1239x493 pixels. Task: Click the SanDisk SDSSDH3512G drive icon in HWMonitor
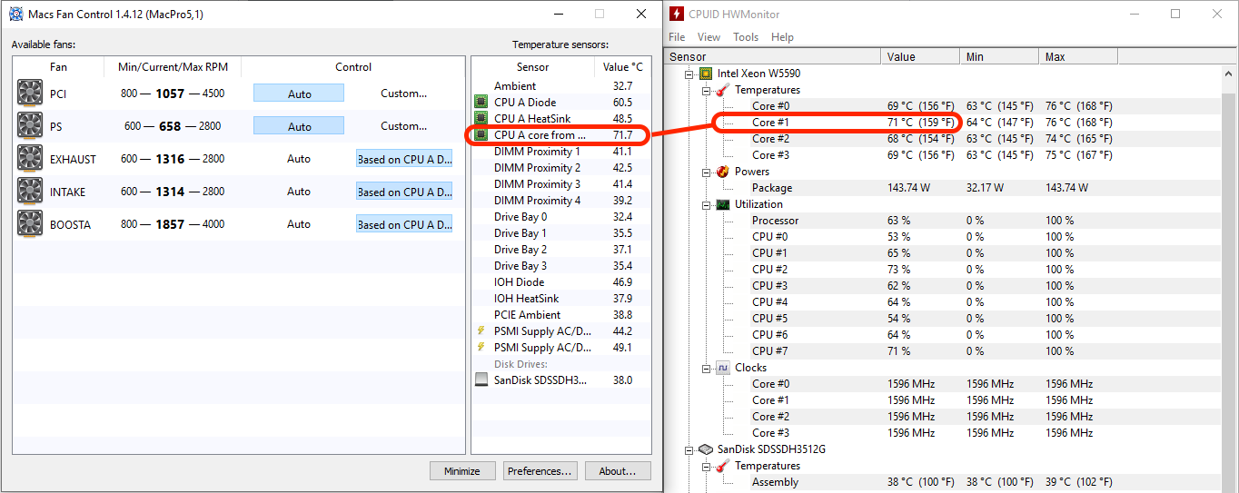pyautogui.click(x=706, y=449)
